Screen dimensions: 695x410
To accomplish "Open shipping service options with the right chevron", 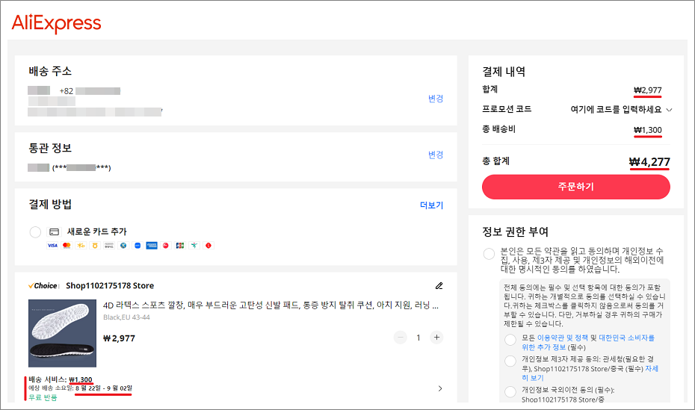I will 440,388.
